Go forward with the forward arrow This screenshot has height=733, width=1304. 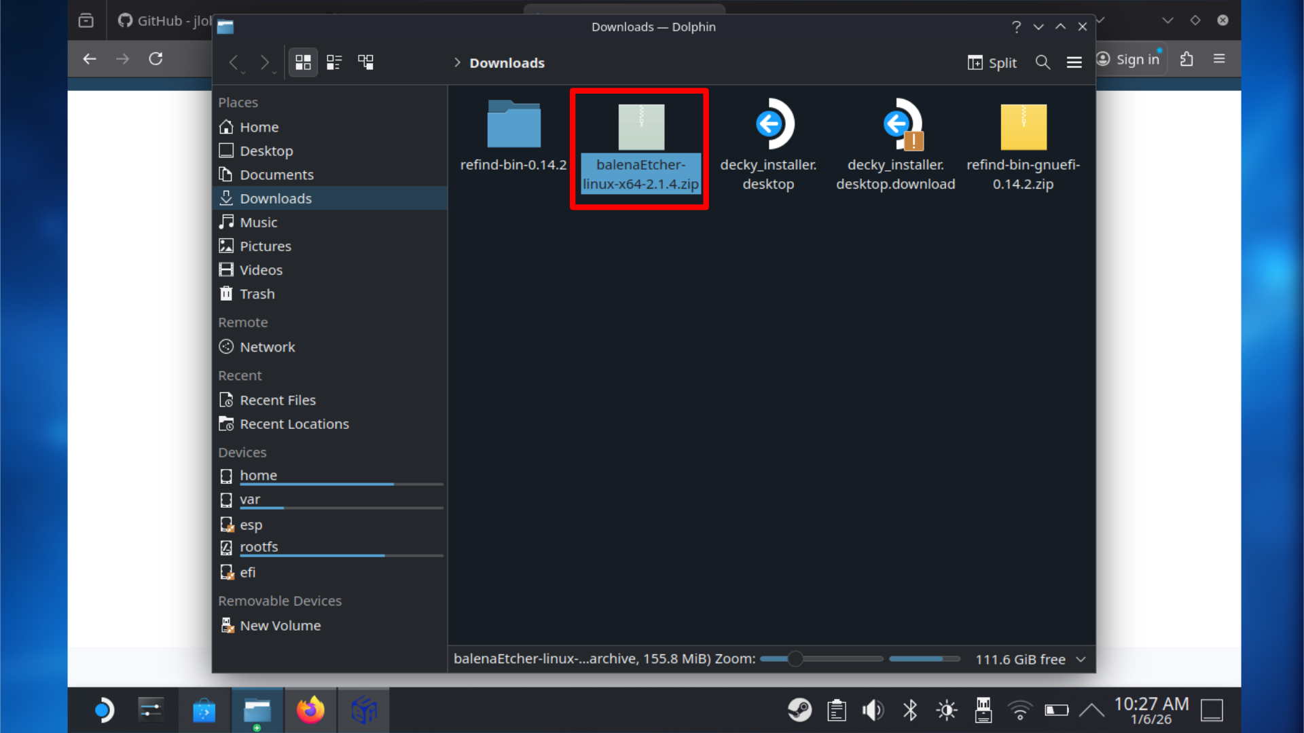pos(265,62)
